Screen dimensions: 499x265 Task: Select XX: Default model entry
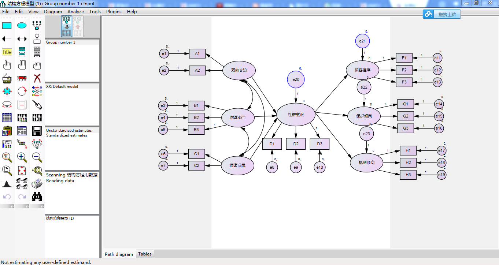coord(62,87)
